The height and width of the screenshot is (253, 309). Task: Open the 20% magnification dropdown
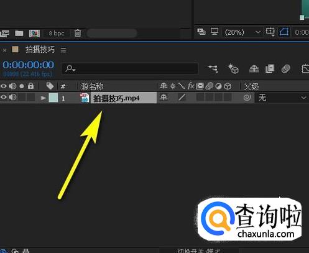pyautogui.click(x=242, y=32)
